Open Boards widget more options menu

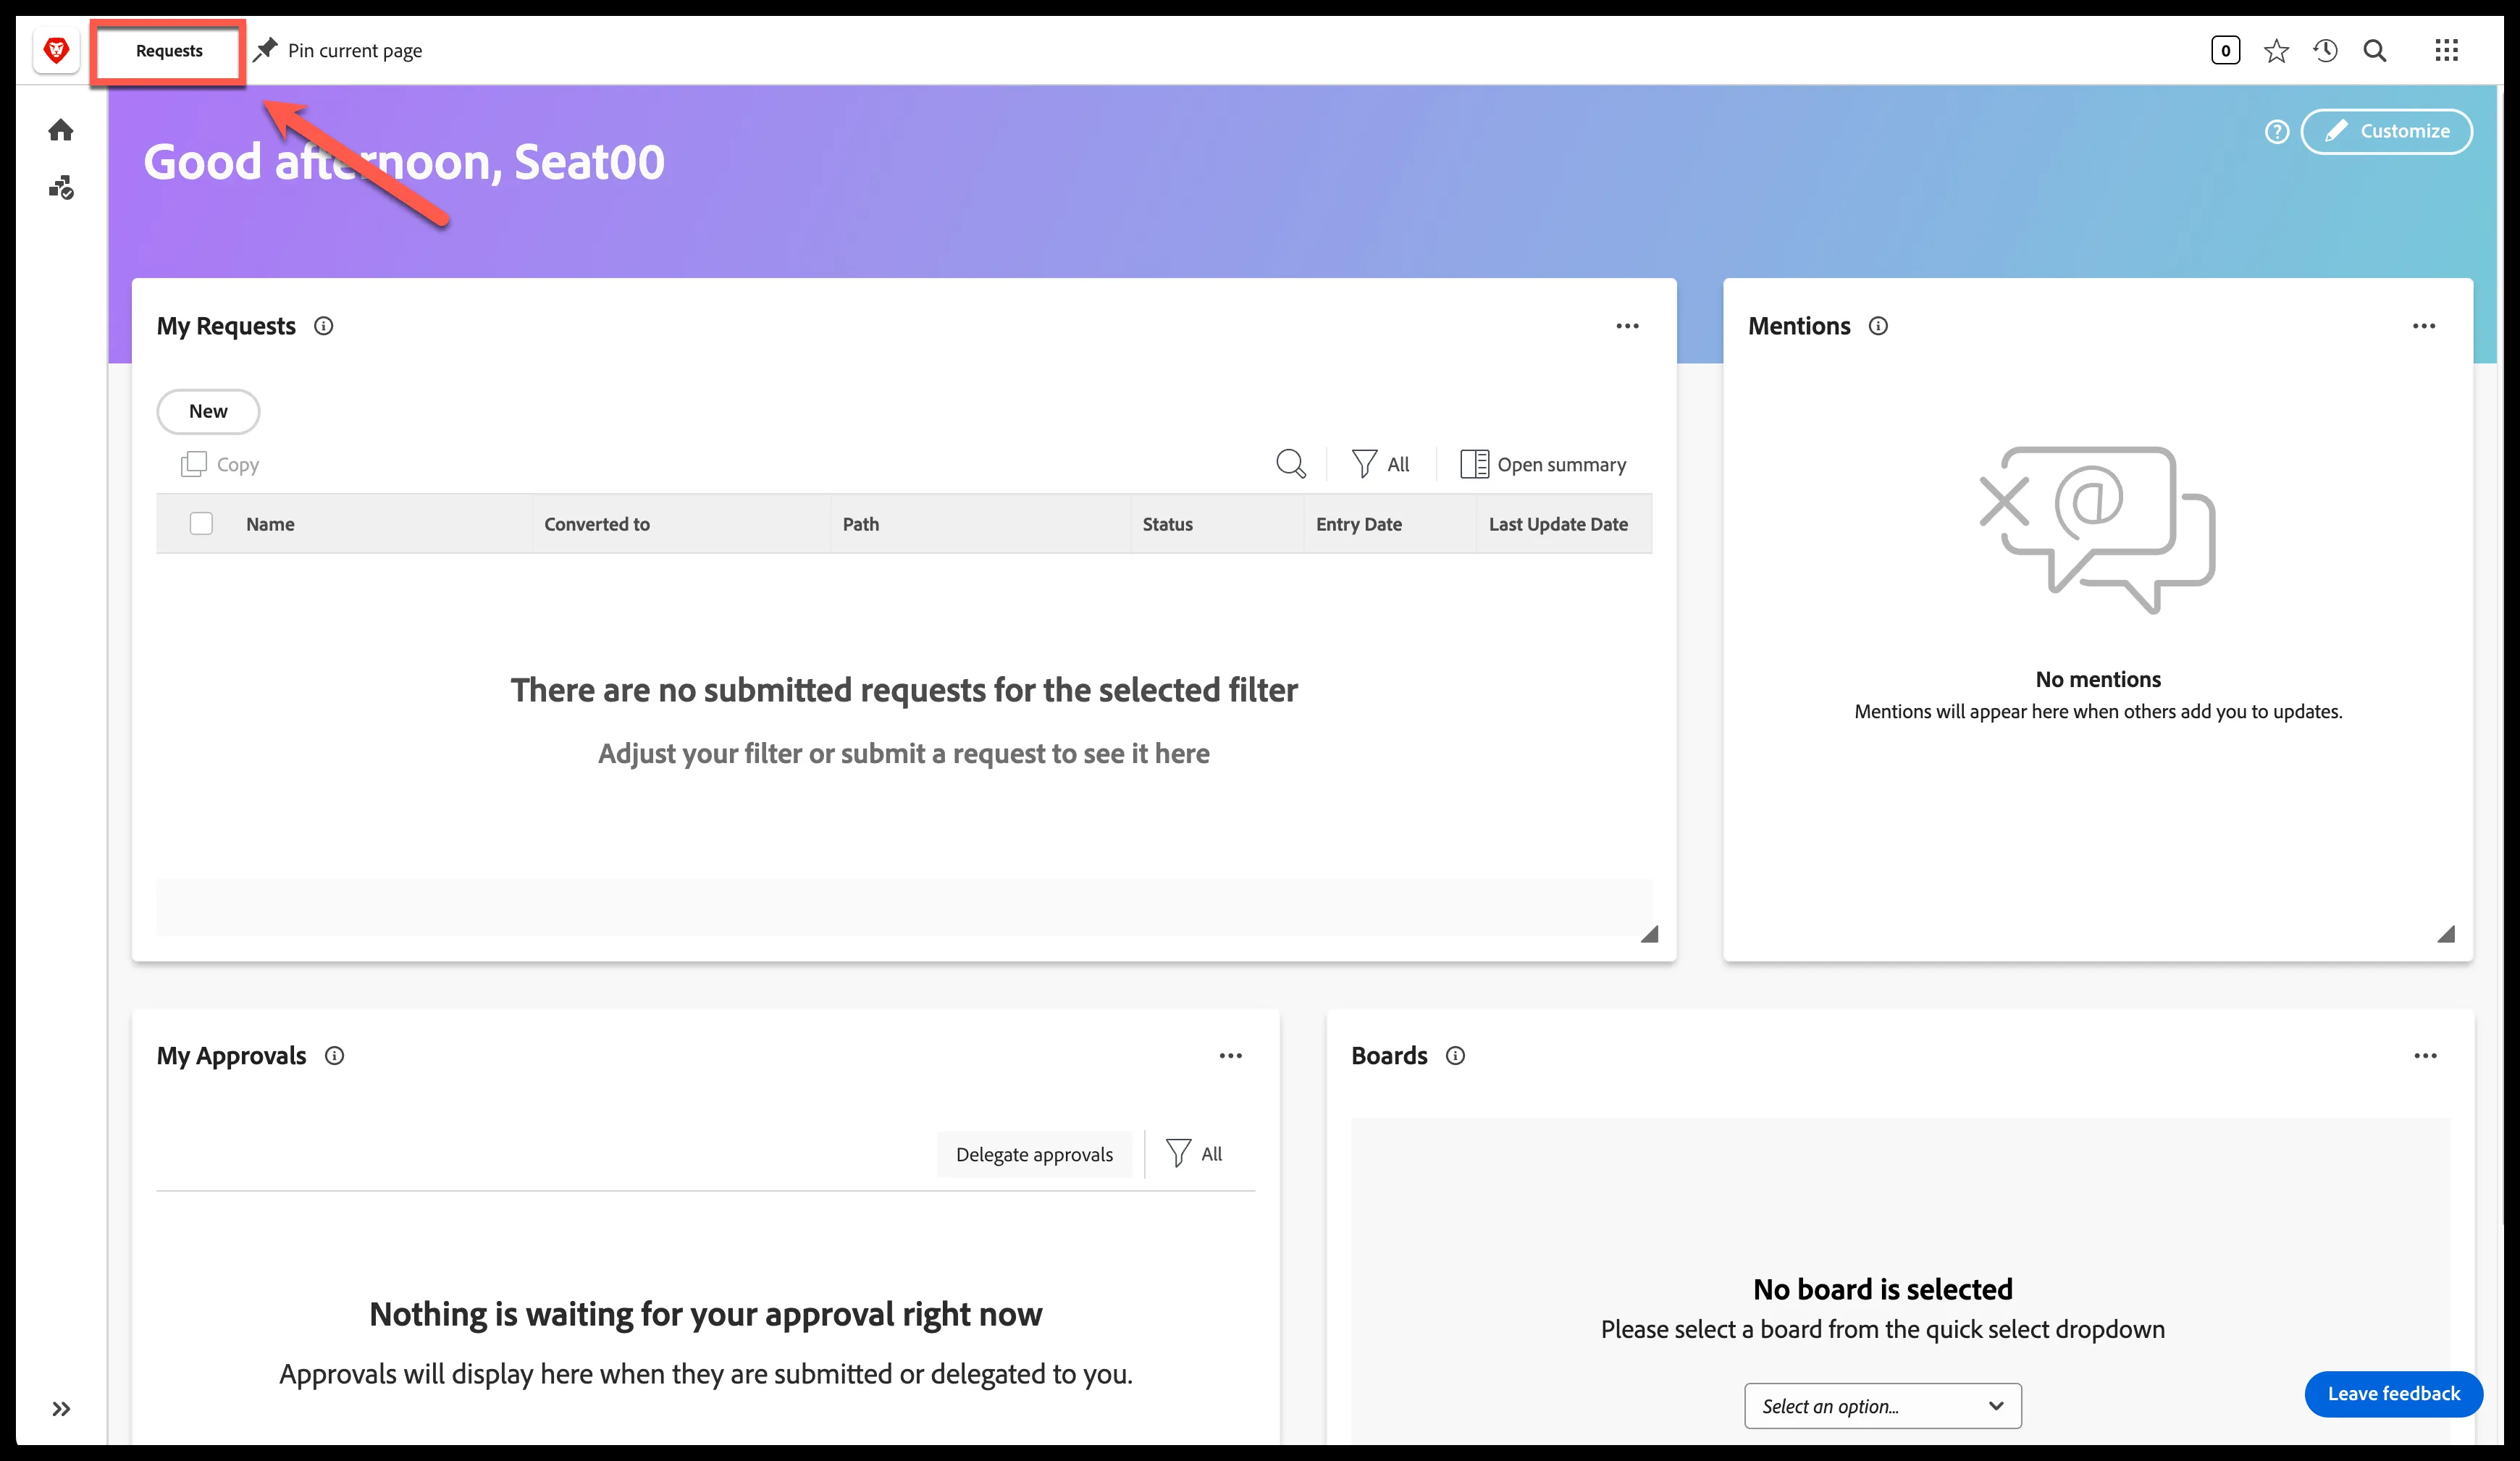point(2425,1056)
